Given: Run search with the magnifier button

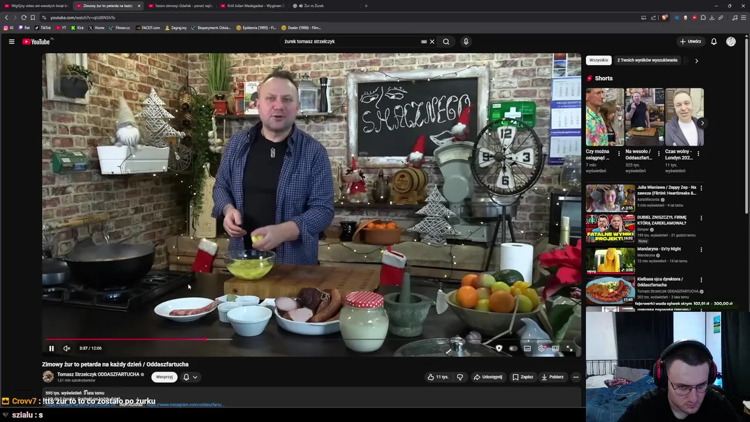Looking at the screenshot, I should click(x=446, y=42).
